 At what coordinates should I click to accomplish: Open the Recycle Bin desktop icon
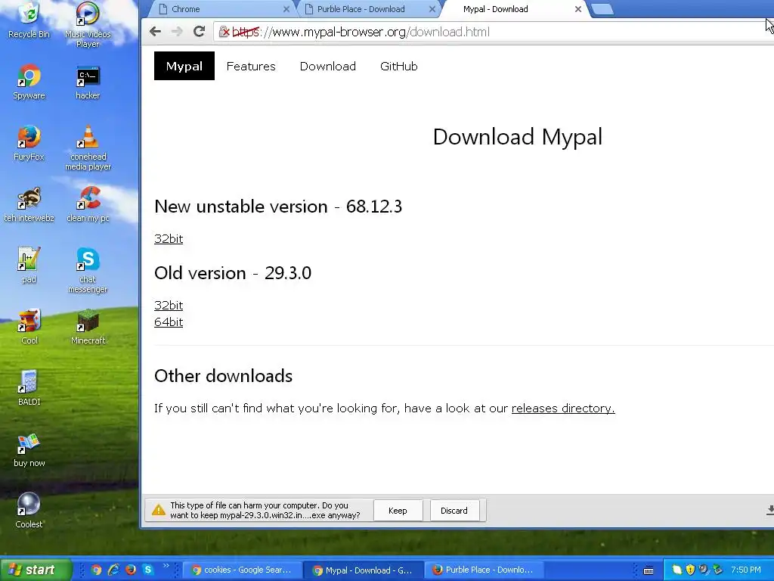tap(29, 20)
